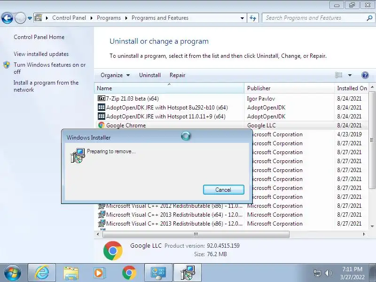Click the shield icon beside Windows features

point(7,65)
